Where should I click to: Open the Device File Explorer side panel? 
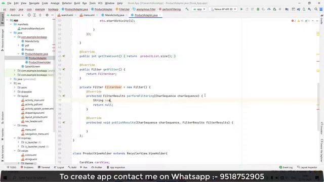(322, 151)
